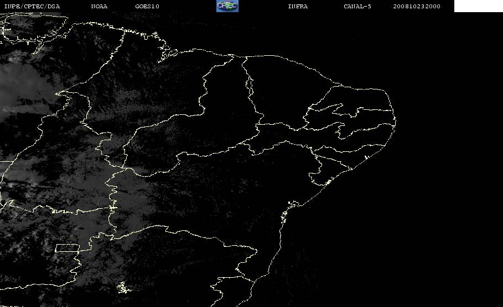Screen dimensions: 503x307
Task: Click the 200810232000 timestamp
Action: [417, 7]
